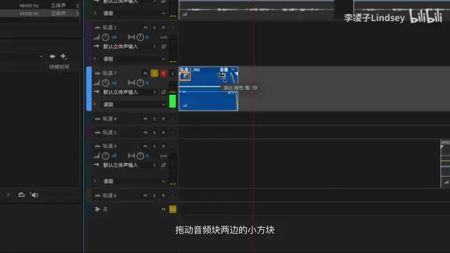
Task: Click the waveform icon beside 轨道 7
Action: click(97, 73)
